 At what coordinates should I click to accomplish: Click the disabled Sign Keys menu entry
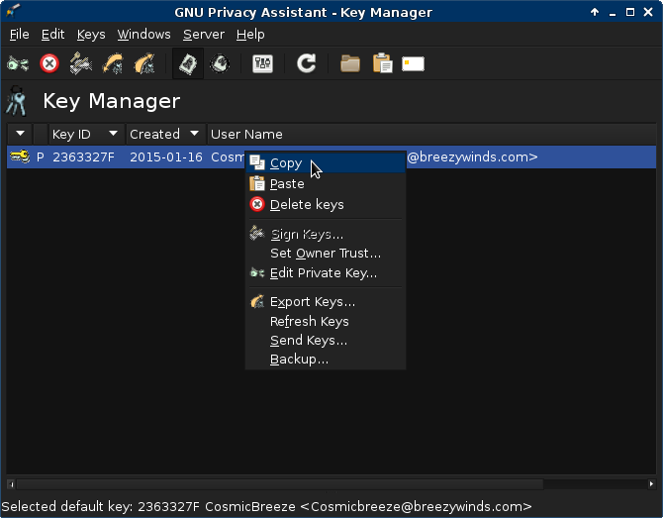[x=326, y=234]
